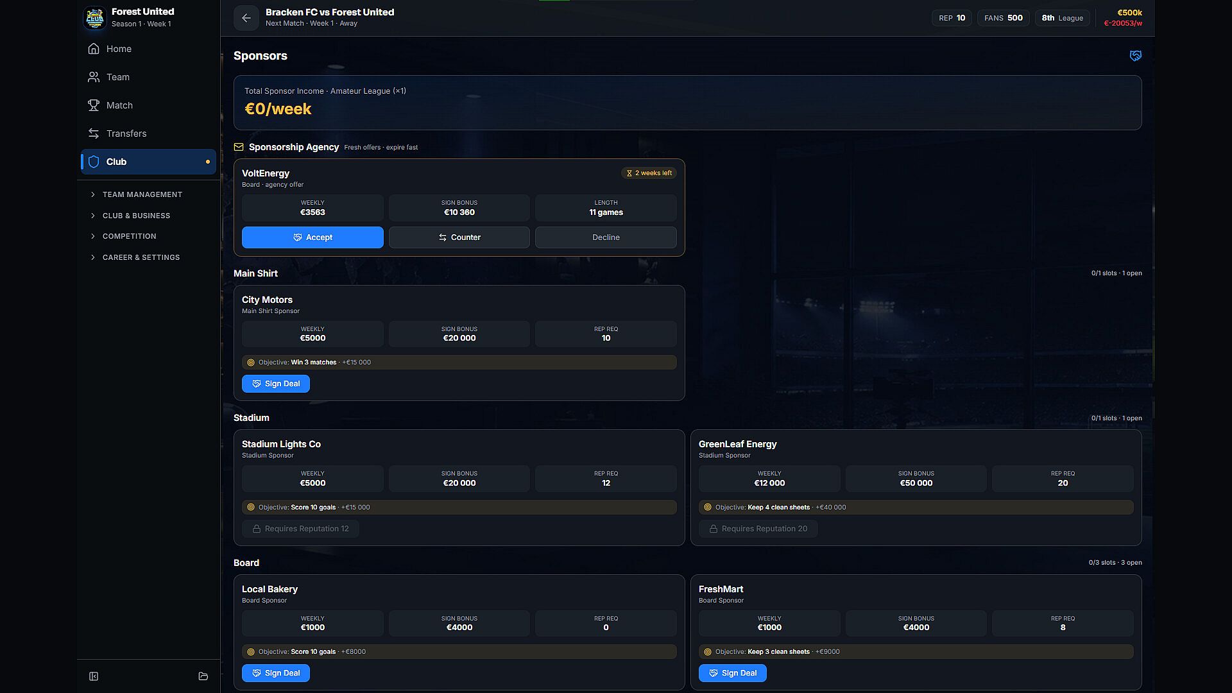This screenshot has width=1232, height=693.
Task: Click the FreshMart rep req 8 value
Action: pyautogui.click(x=1063, y=628)
